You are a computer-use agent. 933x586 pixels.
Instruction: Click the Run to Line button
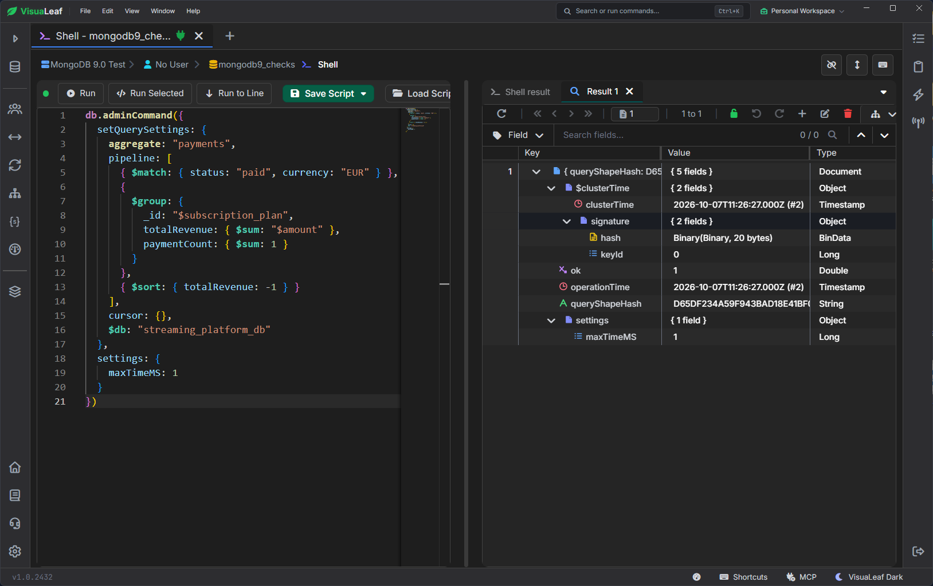click(x=234, y=93)
